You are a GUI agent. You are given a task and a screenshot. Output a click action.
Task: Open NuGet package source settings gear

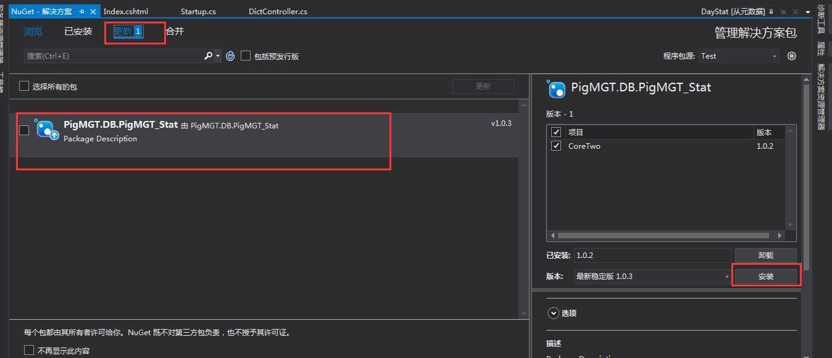(x=792, y=56)
